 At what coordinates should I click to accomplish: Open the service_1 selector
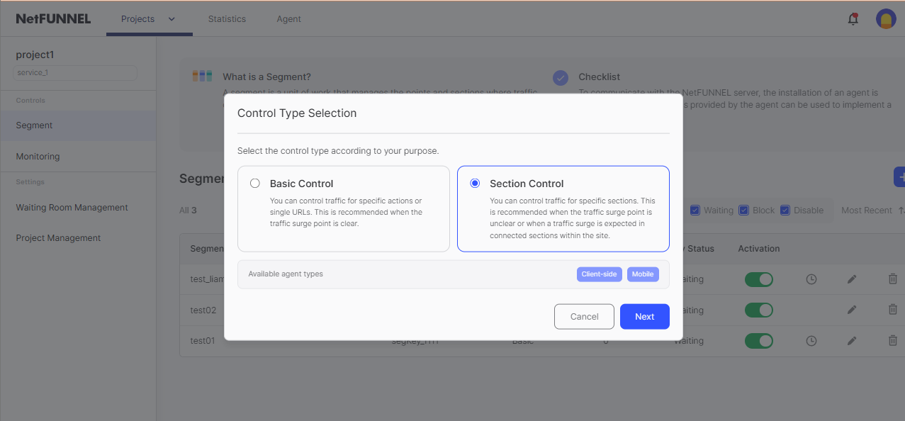[x=74, y=72]
